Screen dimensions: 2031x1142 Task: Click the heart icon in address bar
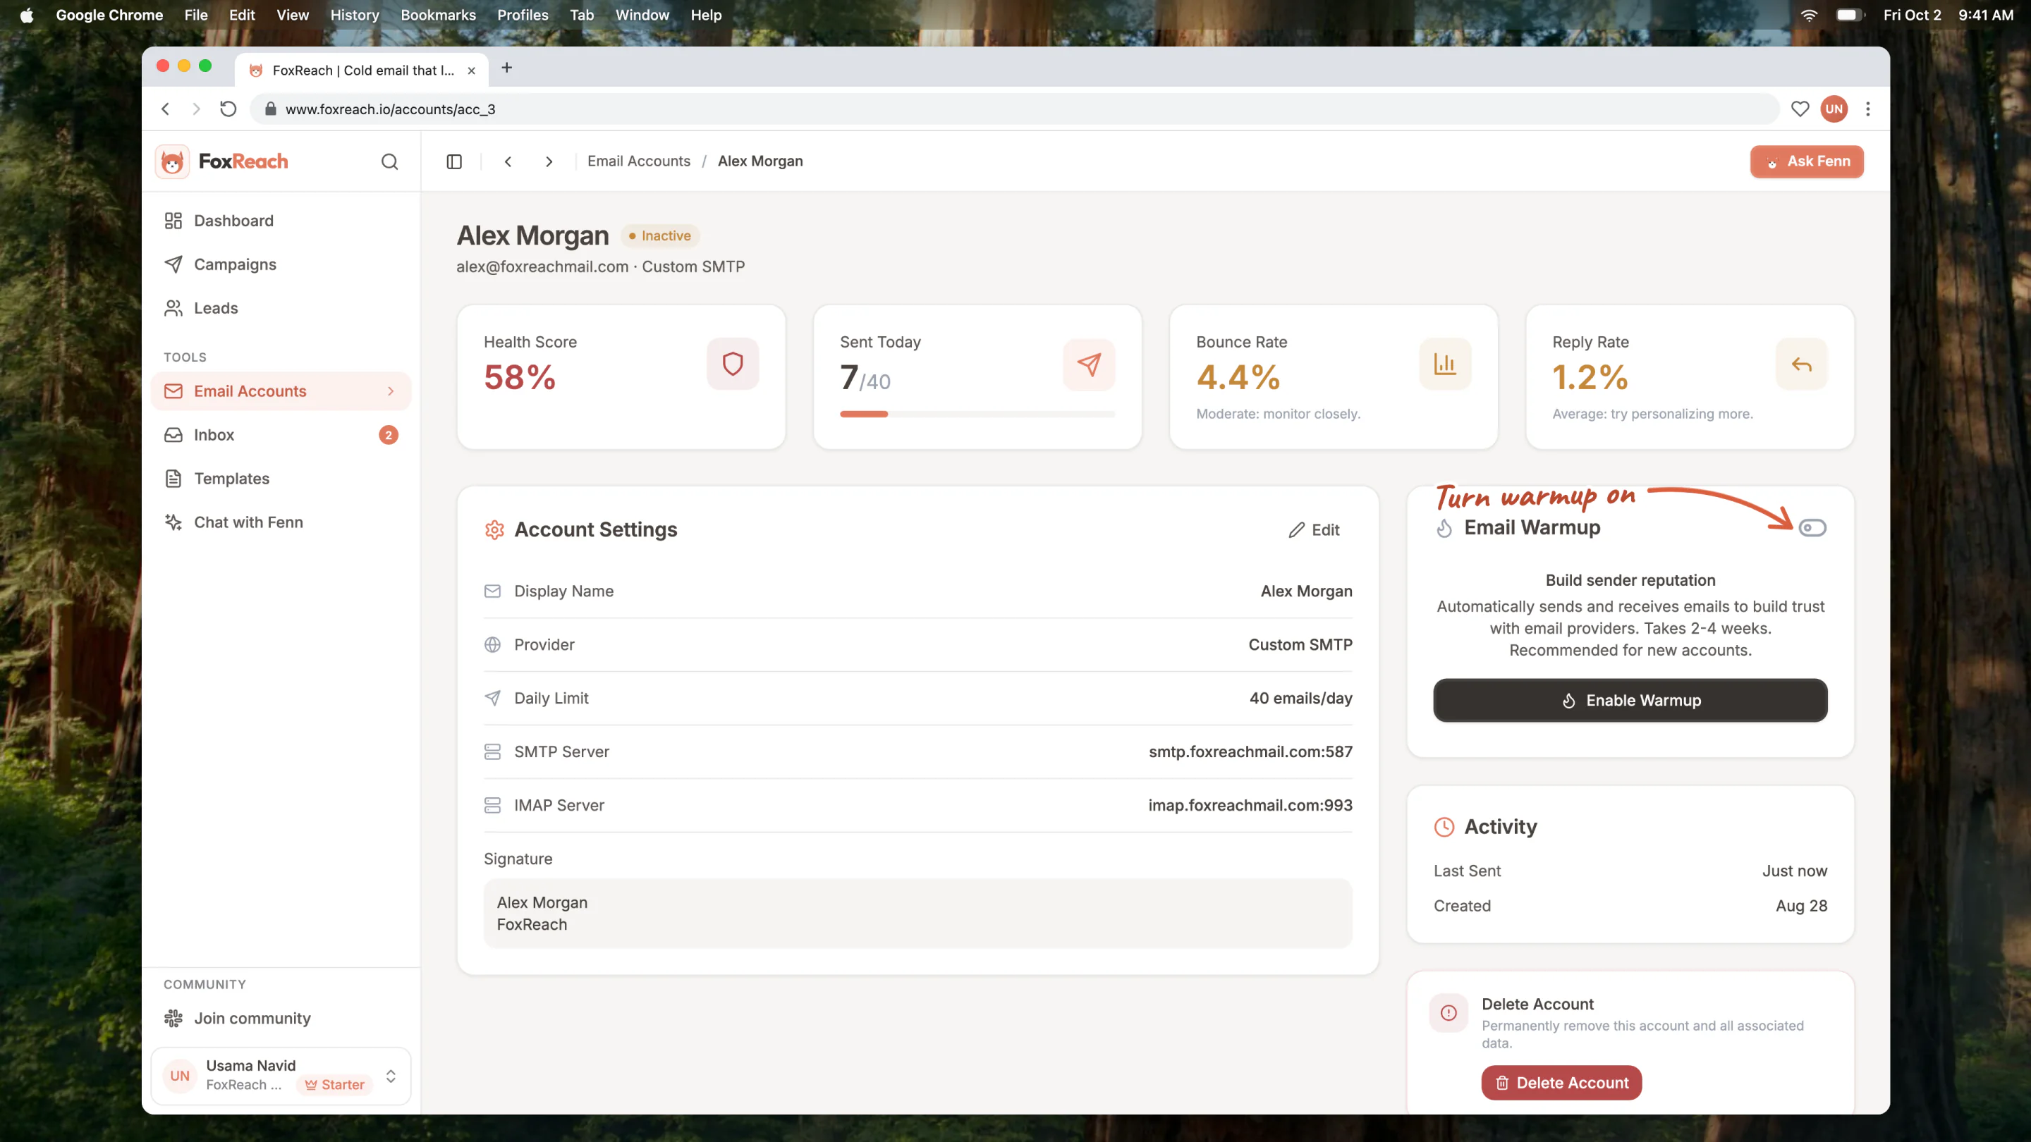[1799, 109]
